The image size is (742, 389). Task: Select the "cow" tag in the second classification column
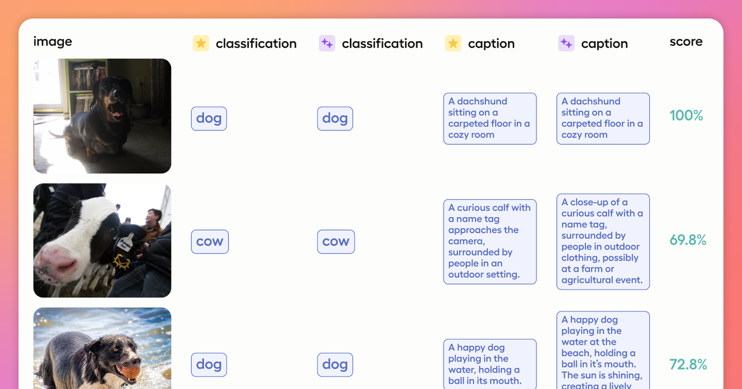336,241
